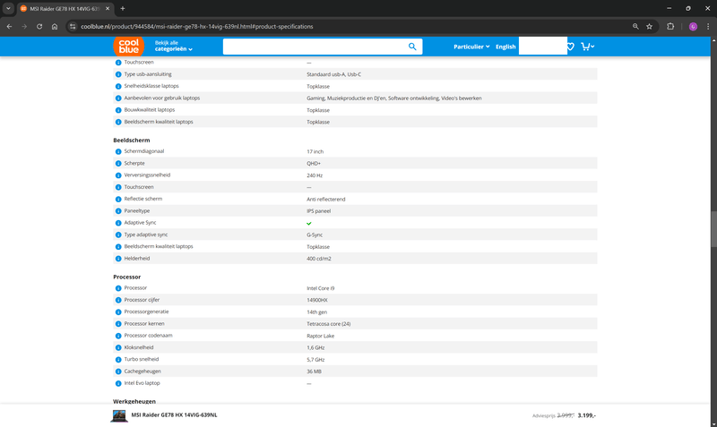Click the QHD+ value
Viewport: 717px width, 427px height.
click(x=314, y=164)
